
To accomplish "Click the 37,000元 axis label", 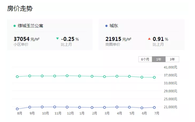I will pyautogui.click(x=171, y=75).
